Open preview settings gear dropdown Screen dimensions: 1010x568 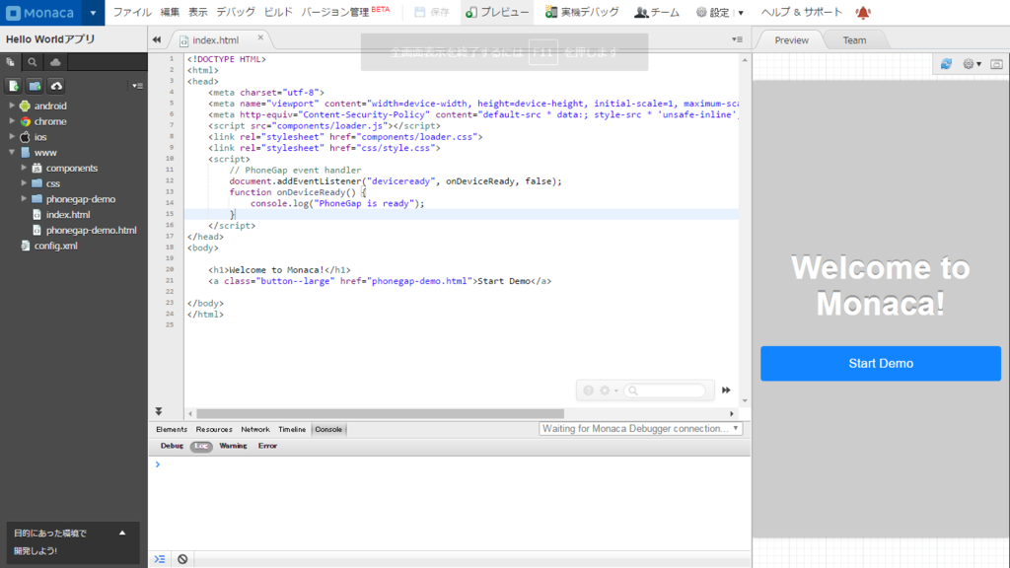[x=972, y=64]
